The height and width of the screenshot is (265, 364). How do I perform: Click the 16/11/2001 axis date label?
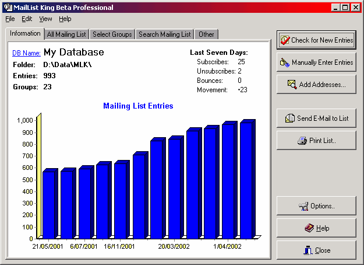pos(119,246)
